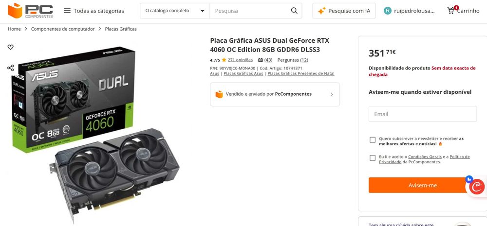
Task: Add product to wishlist with heart icon
Action: pos(11,47)
